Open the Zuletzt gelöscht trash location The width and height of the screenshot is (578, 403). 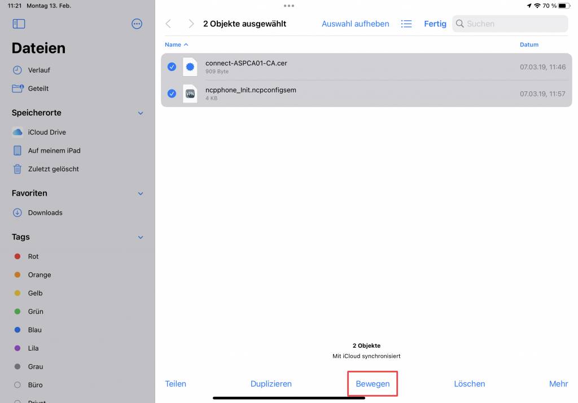point(53,169)
